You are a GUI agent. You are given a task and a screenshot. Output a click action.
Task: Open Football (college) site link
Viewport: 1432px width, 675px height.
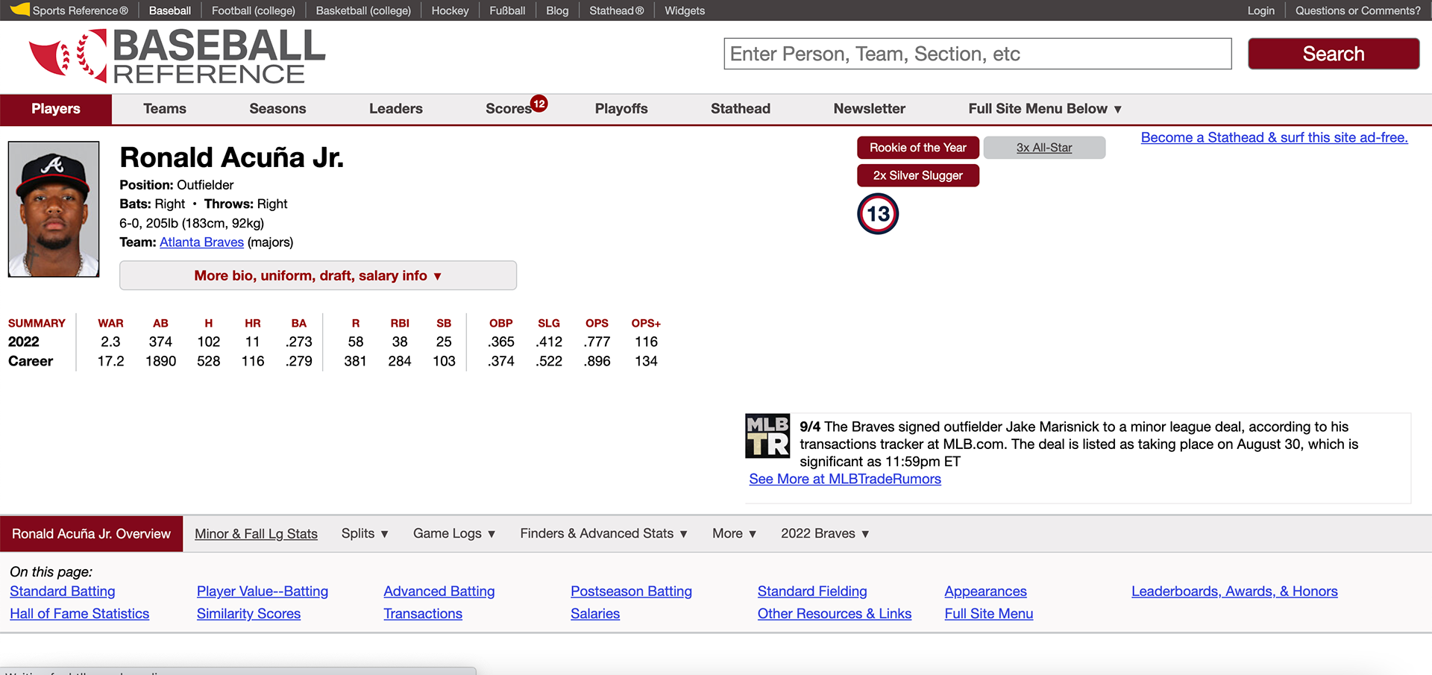254,10
